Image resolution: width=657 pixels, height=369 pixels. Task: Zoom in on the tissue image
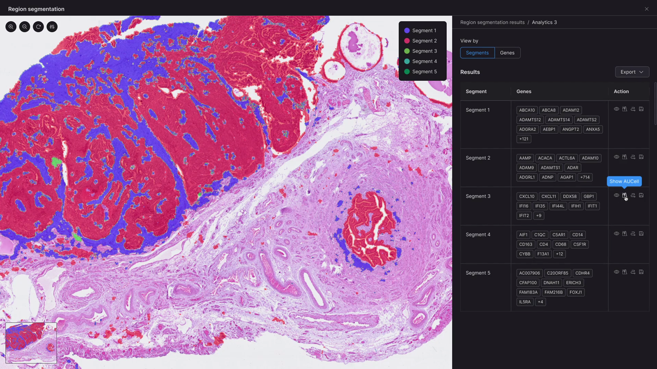[x=11, y=27]
